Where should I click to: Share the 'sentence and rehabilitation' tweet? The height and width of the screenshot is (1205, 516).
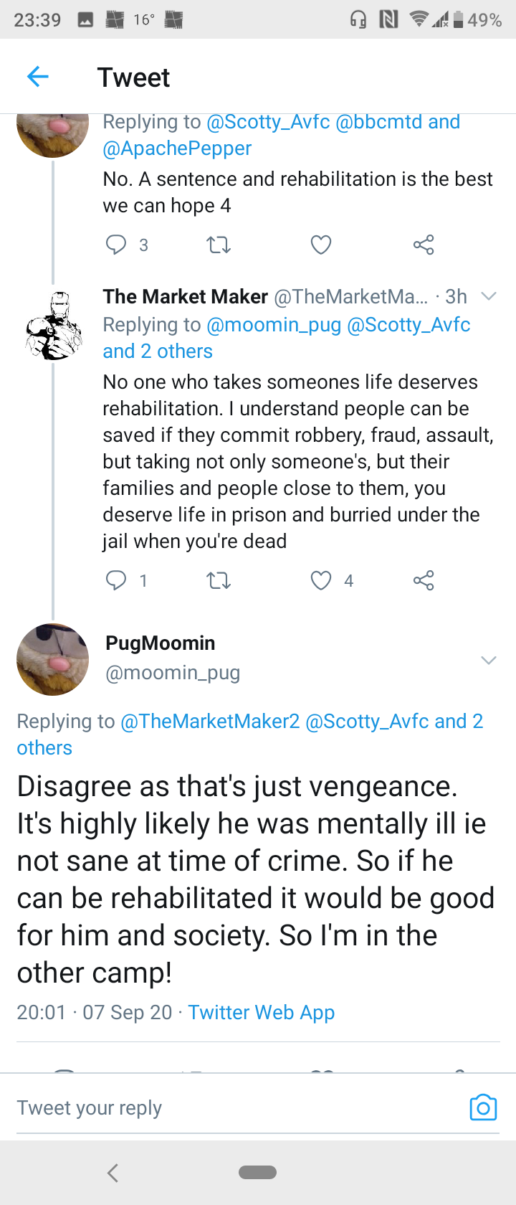(424, 245)
